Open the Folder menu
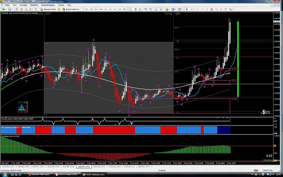This screenshot has width=283, height=177. (x=7, y=5)
